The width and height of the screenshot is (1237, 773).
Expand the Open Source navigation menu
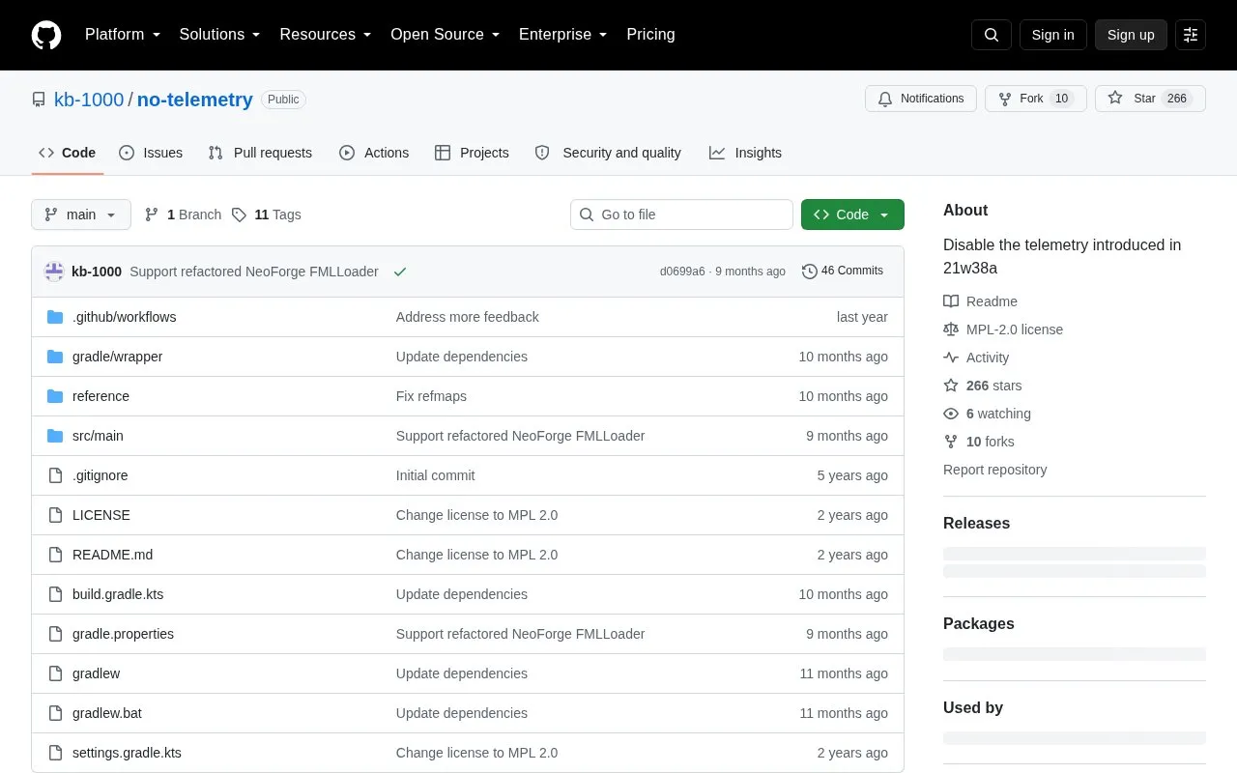tap(446, 35)
